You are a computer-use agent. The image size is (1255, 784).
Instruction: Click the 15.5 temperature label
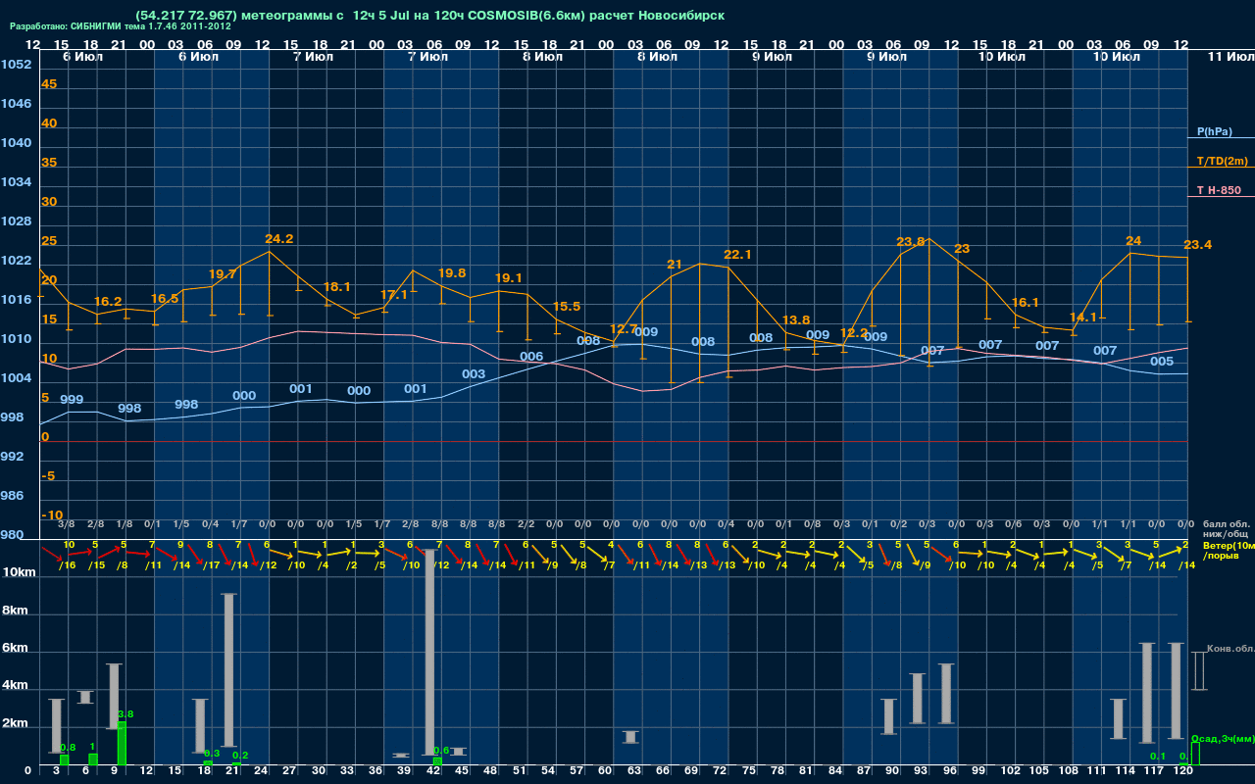pyautogui.click(x=567, y=307)
